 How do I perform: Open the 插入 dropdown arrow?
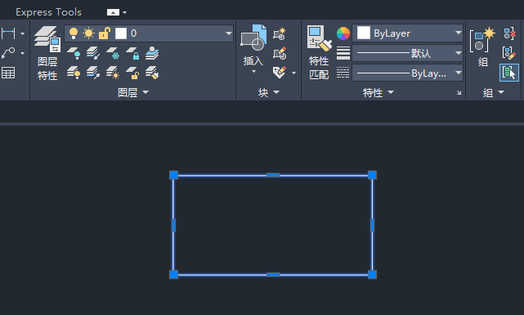(253, 72)
